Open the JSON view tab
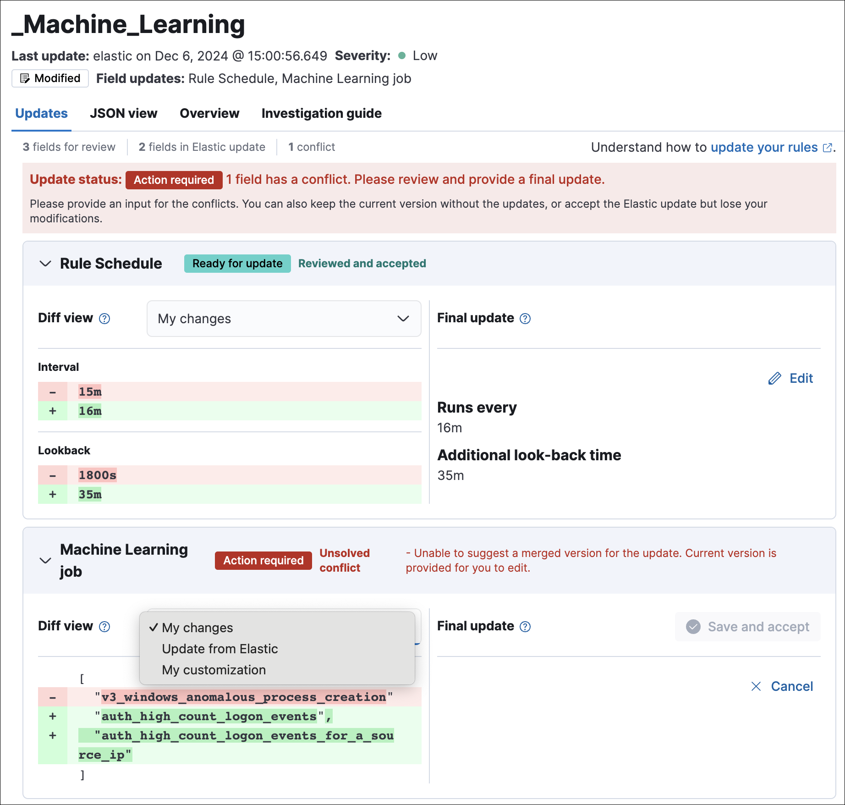The image size is (845, 805). [x=123, y=113]
